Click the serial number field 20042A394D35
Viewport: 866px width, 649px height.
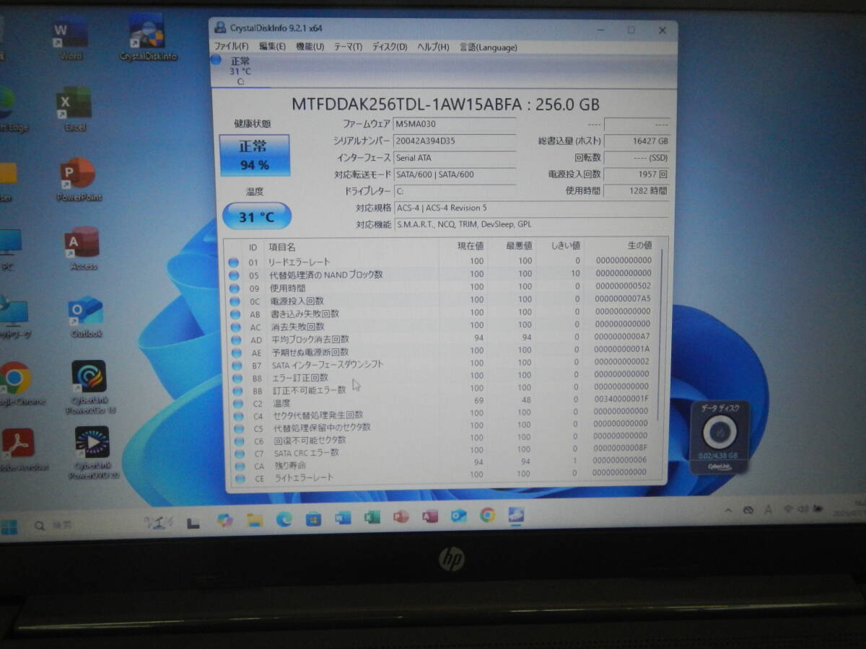click(x=455, y=141)
